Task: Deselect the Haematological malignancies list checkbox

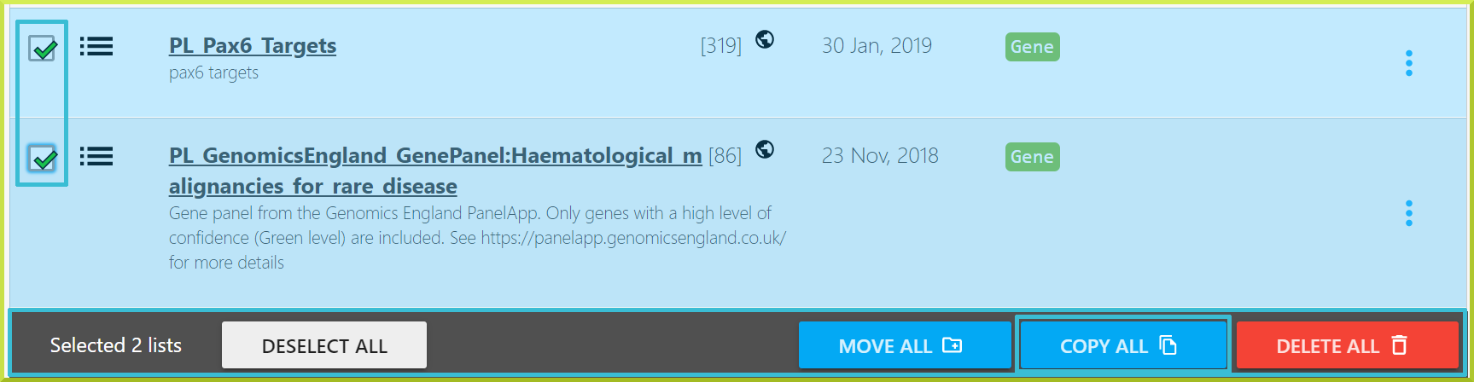Action: 43,158
